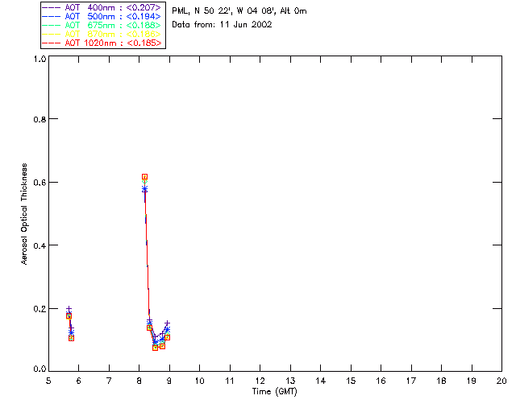The image size is (516, 412).
Task: Click the 1.0 y-axis tick label
Action: point(40,59)
